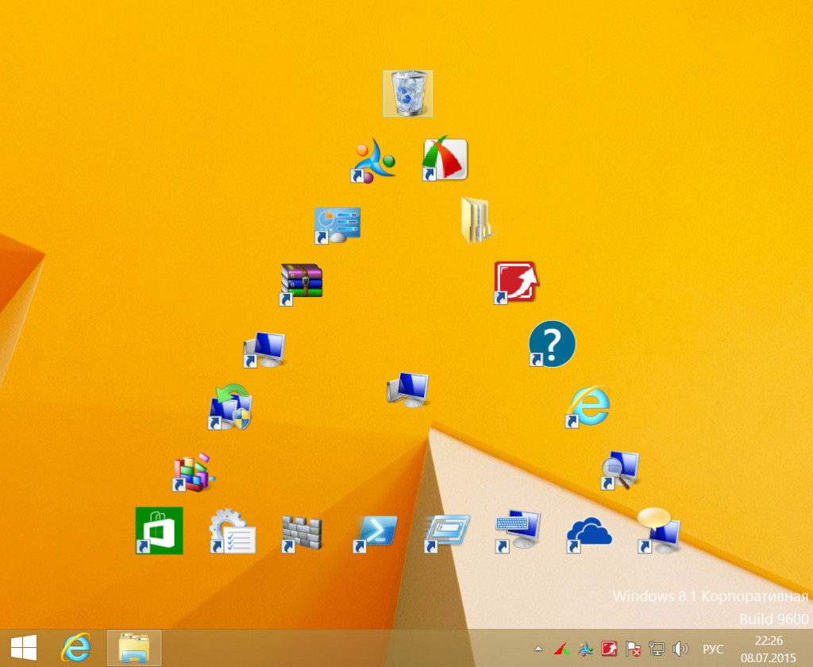Open the performance monitor chart shortcut

(x=337, y=223)
